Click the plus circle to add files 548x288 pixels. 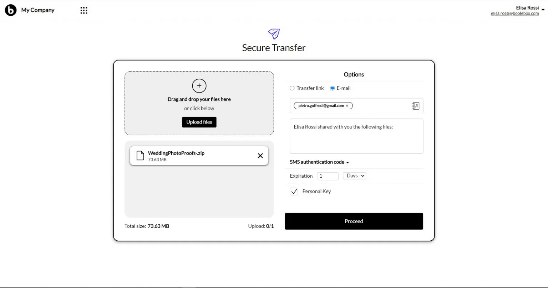pyautogui.click(x=199, y=86)
